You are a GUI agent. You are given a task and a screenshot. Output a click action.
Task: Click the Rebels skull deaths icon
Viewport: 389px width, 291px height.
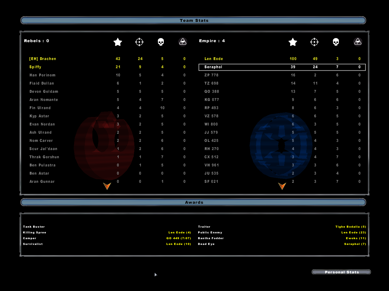(161, 42)
